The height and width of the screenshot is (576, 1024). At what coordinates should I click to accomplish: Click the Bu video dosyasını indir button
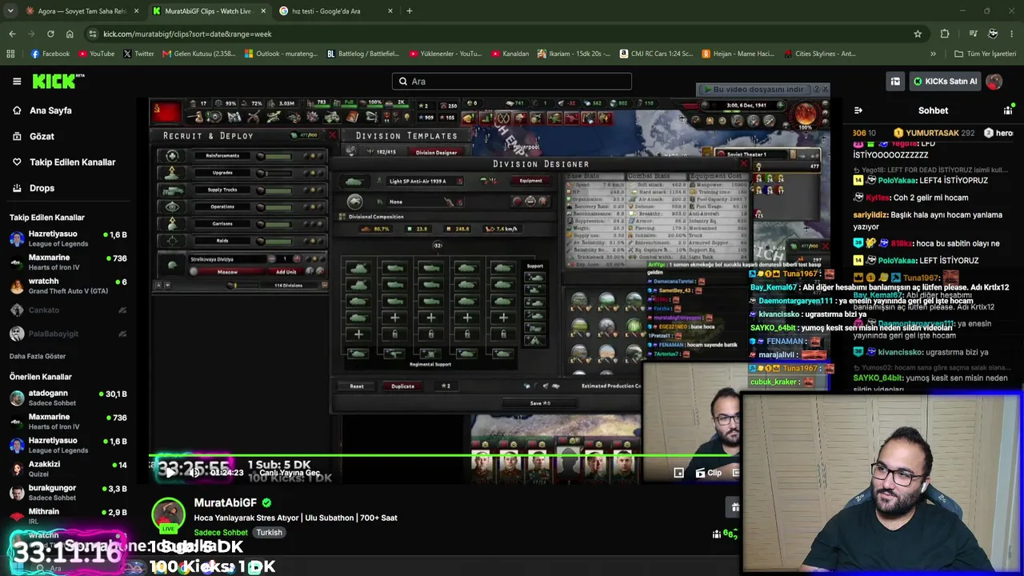[x=755, y=90]
